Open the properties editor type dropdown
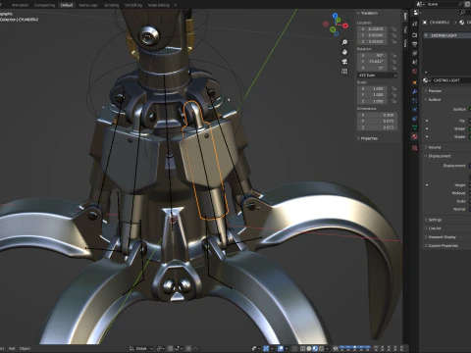This screenshot has height=353, width=471. pos(417,13)
